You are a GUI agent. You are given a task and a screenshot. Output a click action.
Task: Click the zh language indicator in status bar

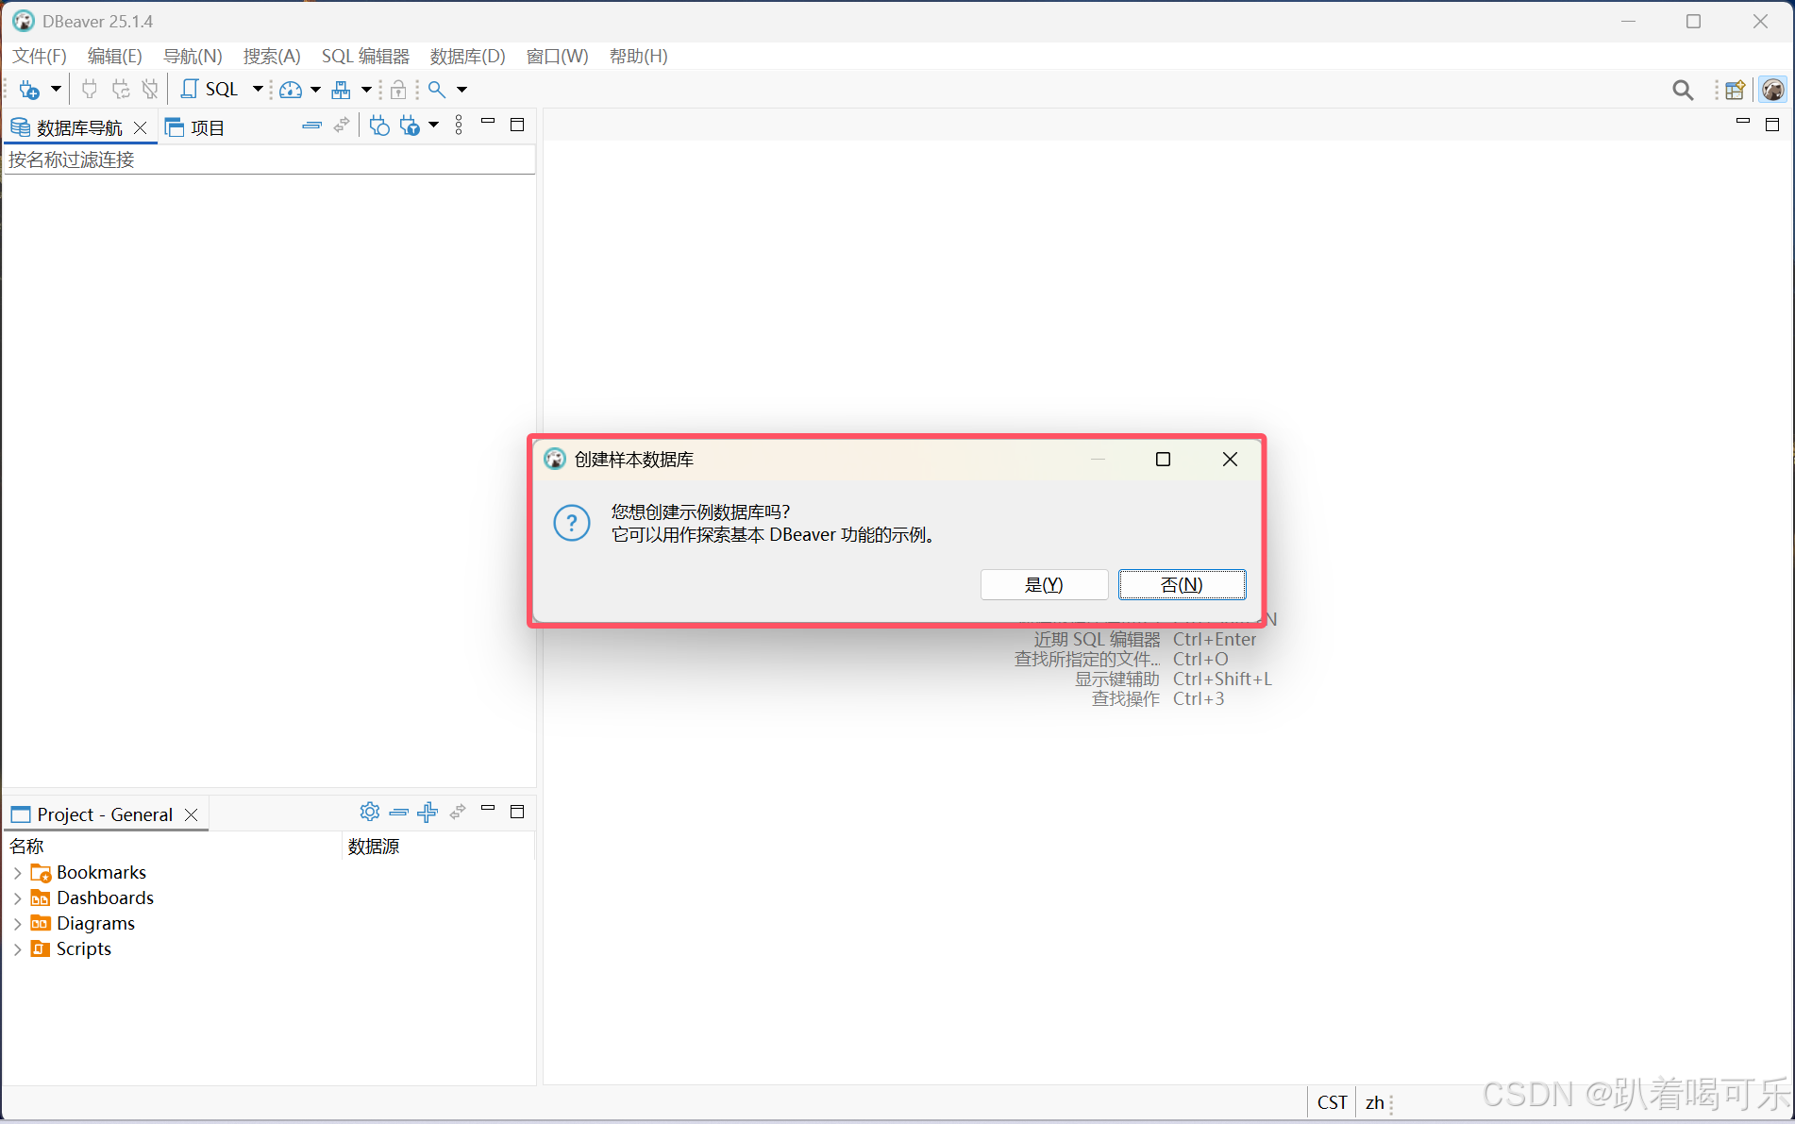[x=1374, y=1101]
